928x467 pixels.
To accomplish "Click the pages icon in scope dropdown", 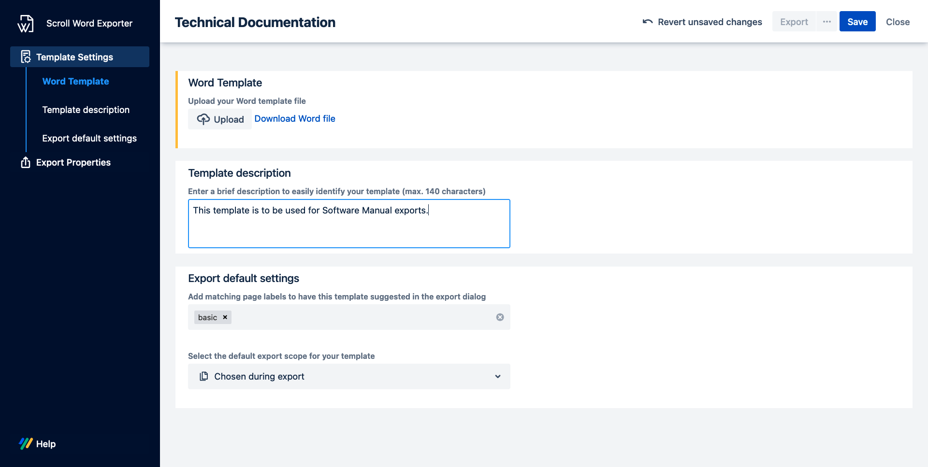I will [x=204, y=376].
